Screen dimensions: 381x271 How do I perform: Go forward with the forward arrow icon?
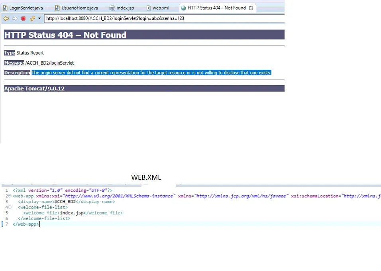pyautogui.click(x=15, y=18)
